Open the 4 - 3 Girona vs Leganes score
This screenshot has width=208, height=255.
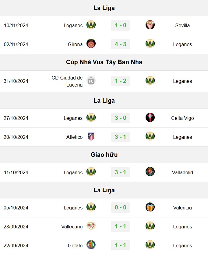coord(120,44)
